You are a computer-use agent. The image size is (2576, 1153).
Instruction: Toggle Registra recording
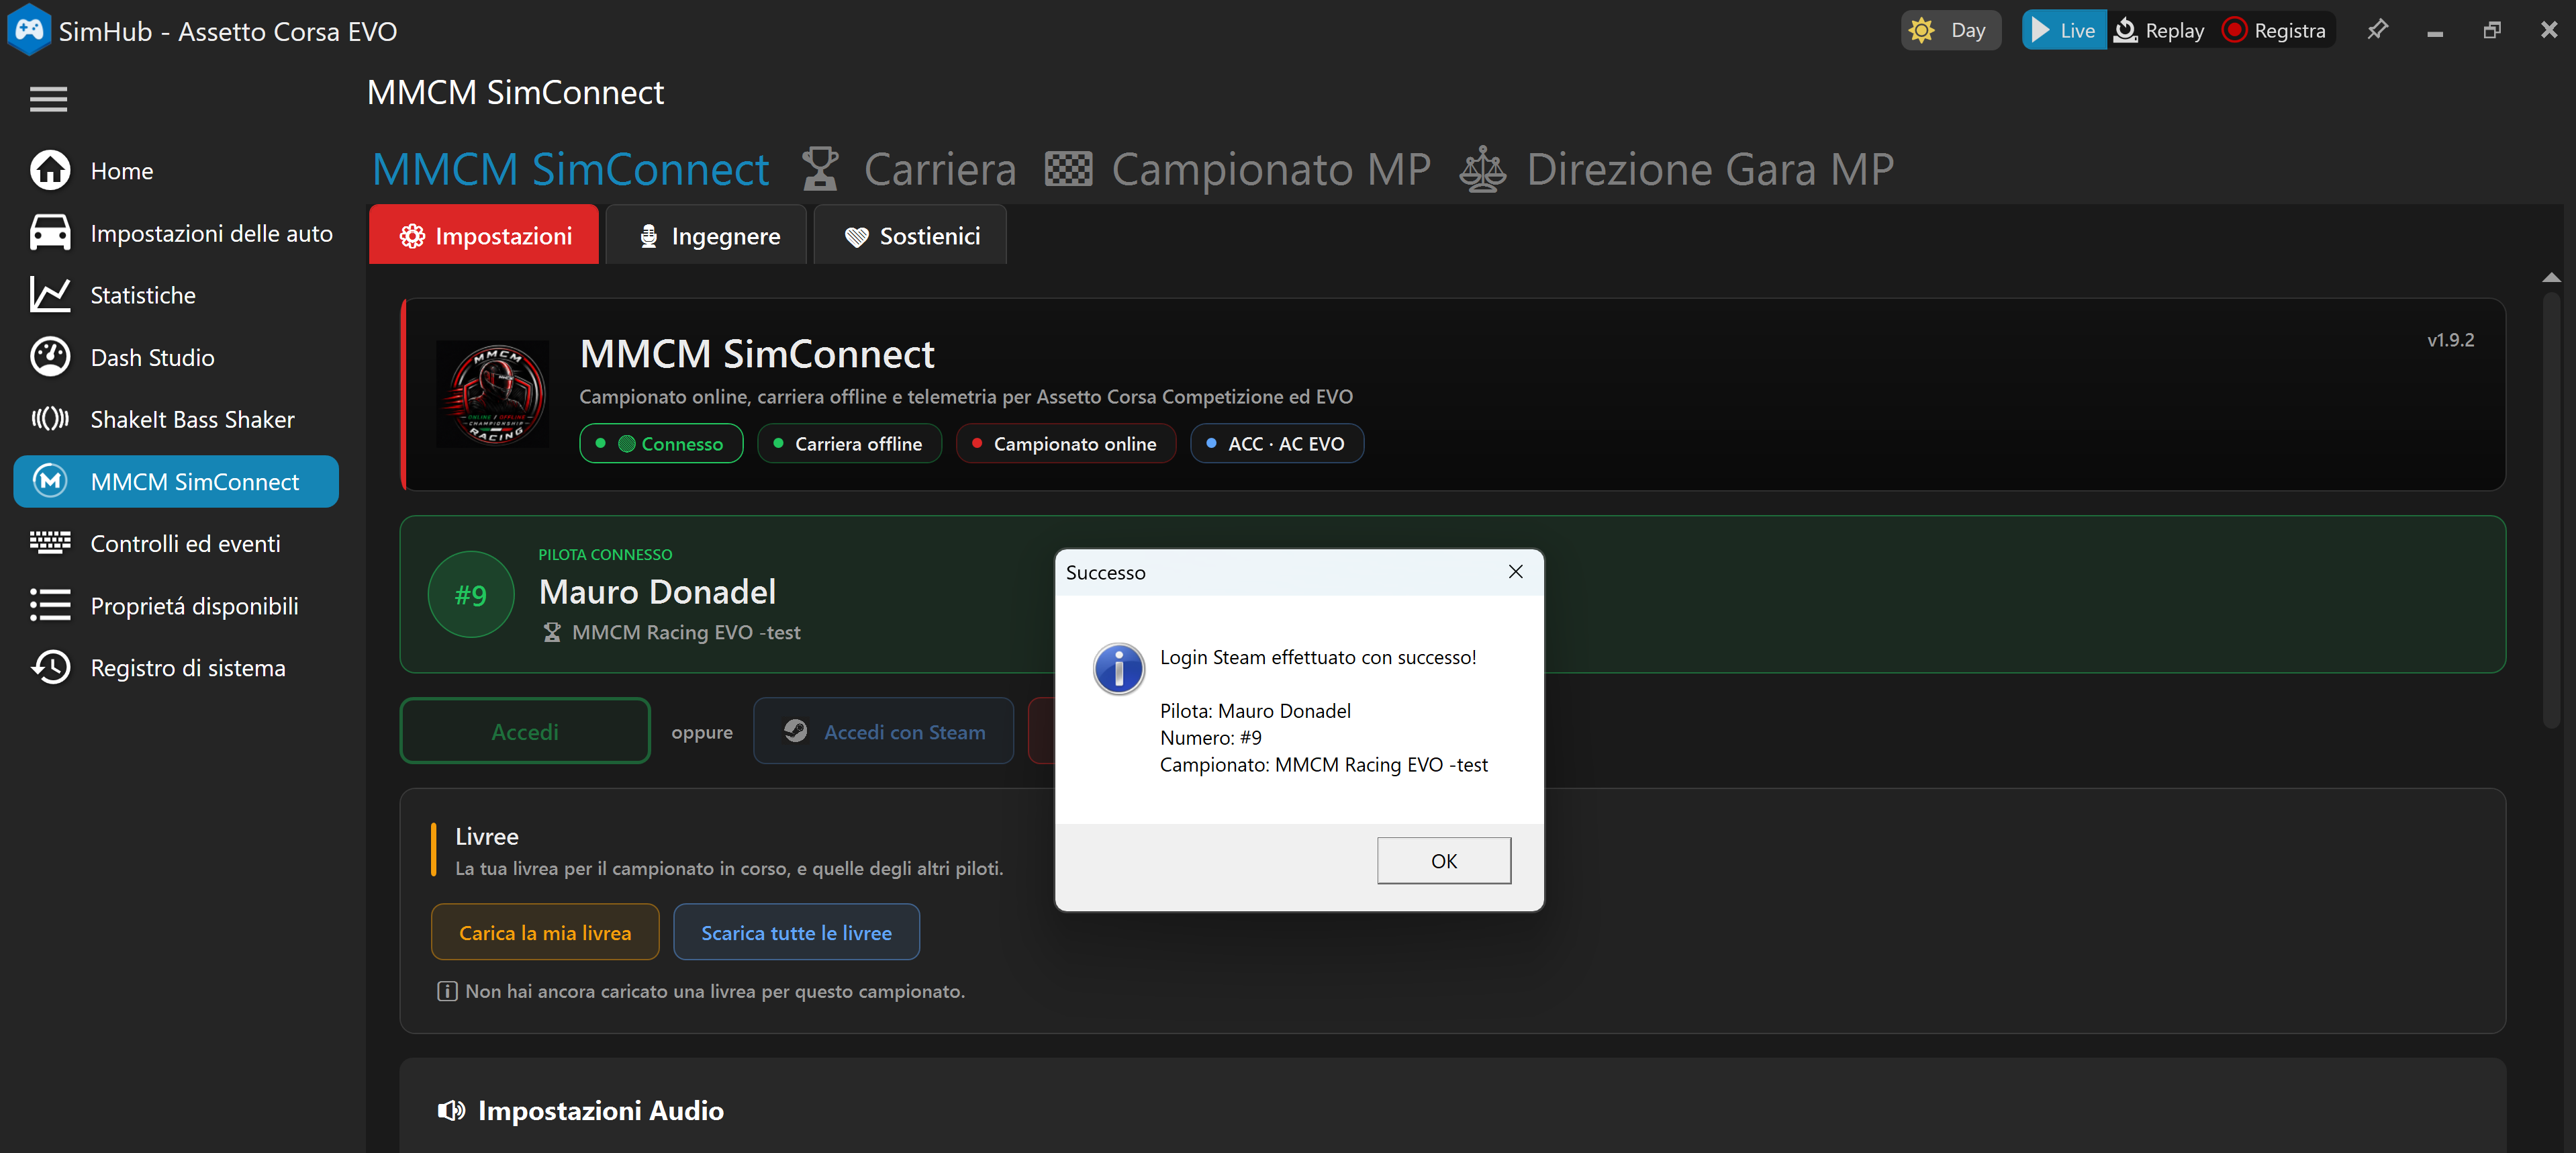point(2274,30)
